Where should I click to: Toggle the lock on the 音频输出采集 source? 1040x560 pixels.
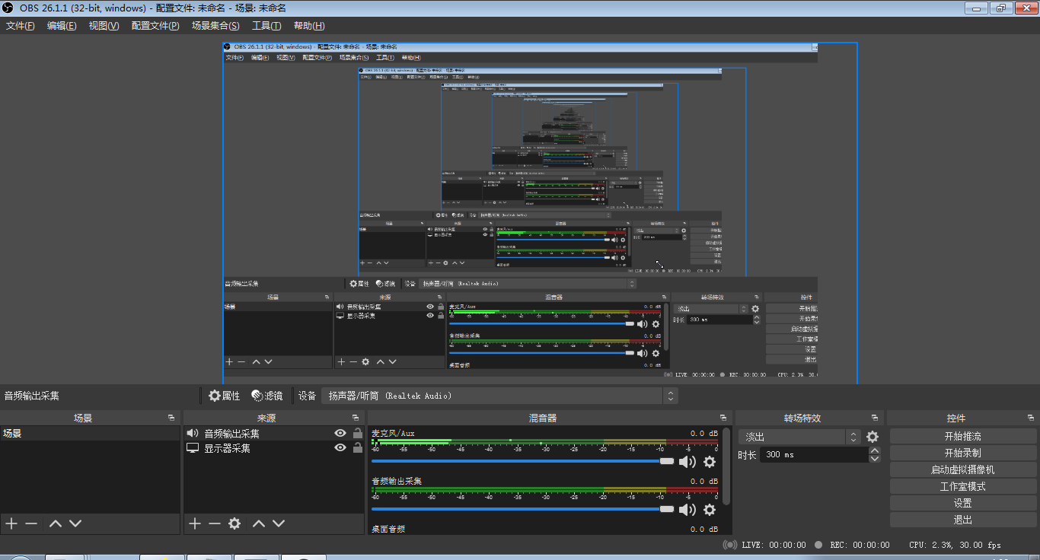[357, 433]
